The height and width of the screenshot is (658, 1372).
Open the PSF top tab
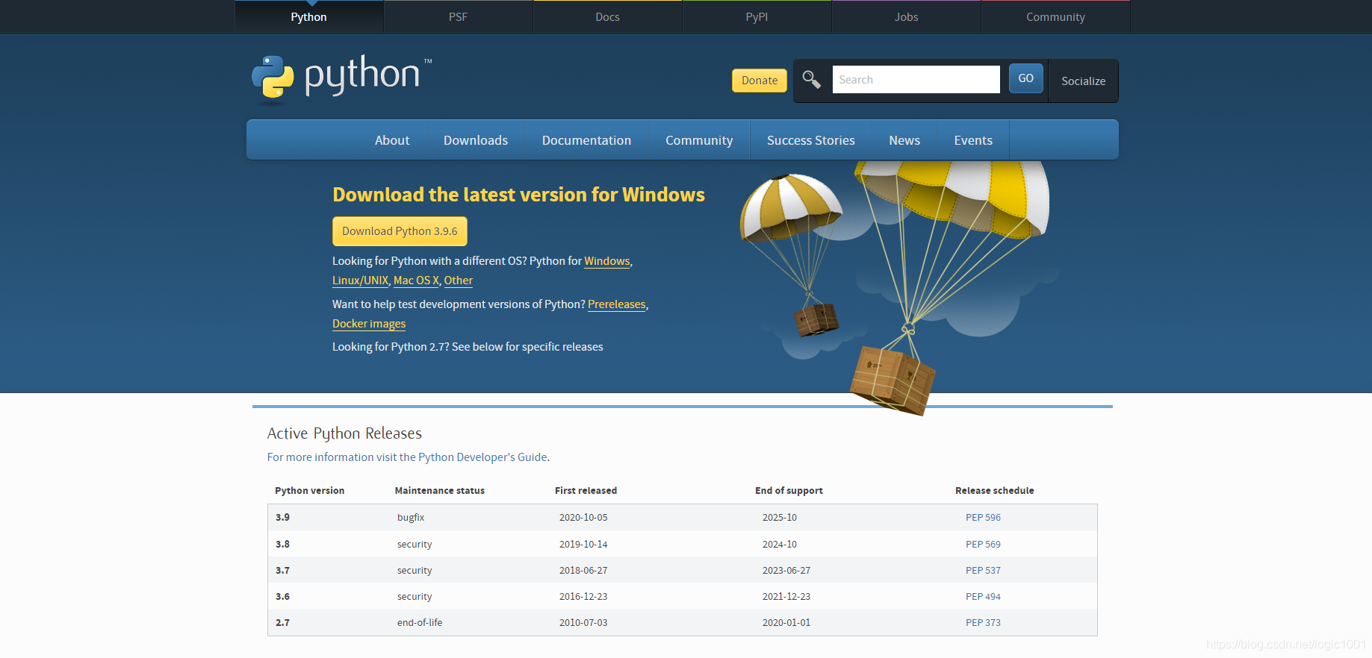[x=459, y=16]
